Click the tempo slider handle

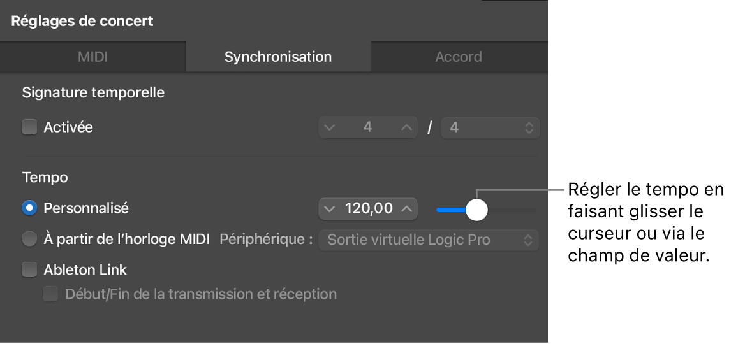tap(476, 210)
